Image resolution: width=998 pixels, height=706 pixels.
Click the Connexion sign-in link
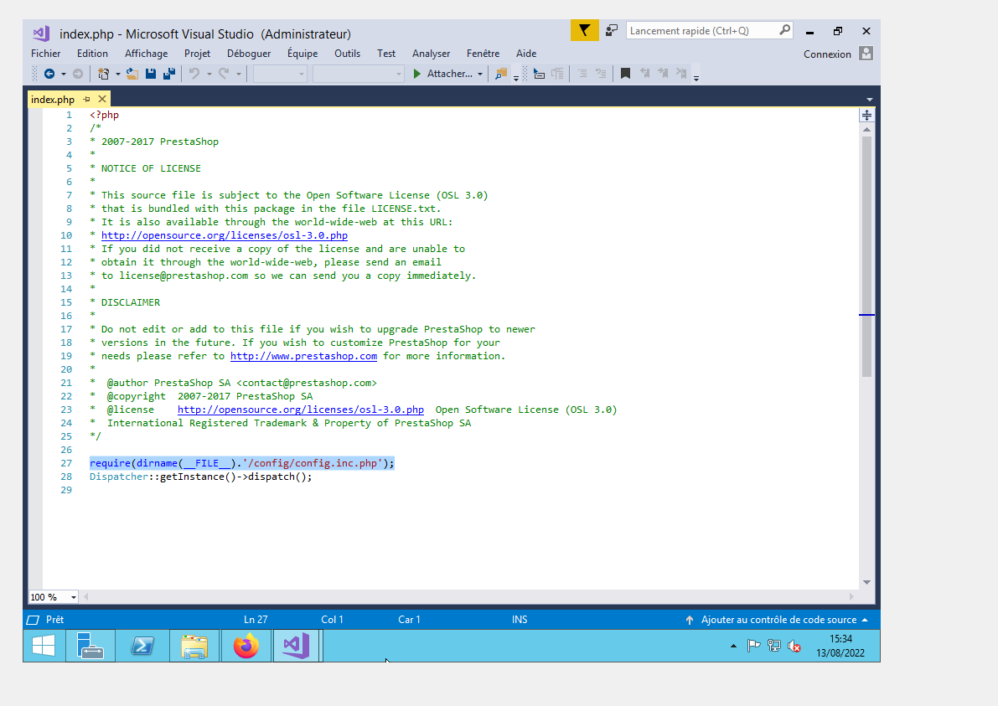827,54
